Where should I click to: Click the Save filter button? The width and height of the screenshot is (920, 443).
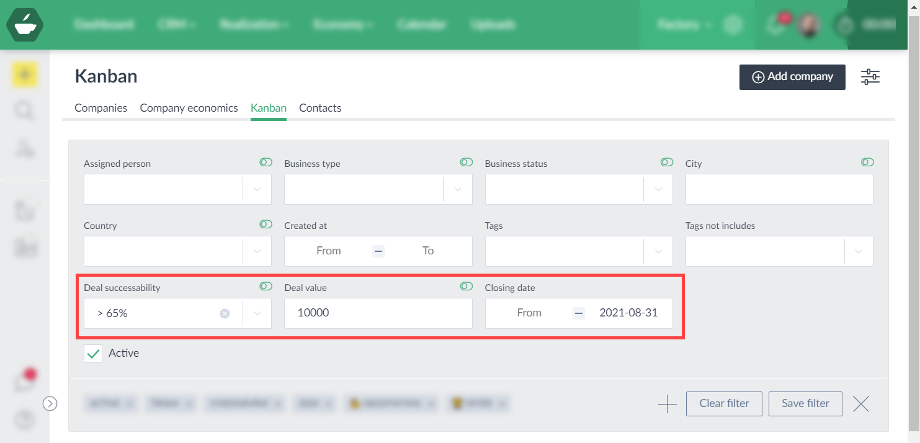tap(805, 404)
